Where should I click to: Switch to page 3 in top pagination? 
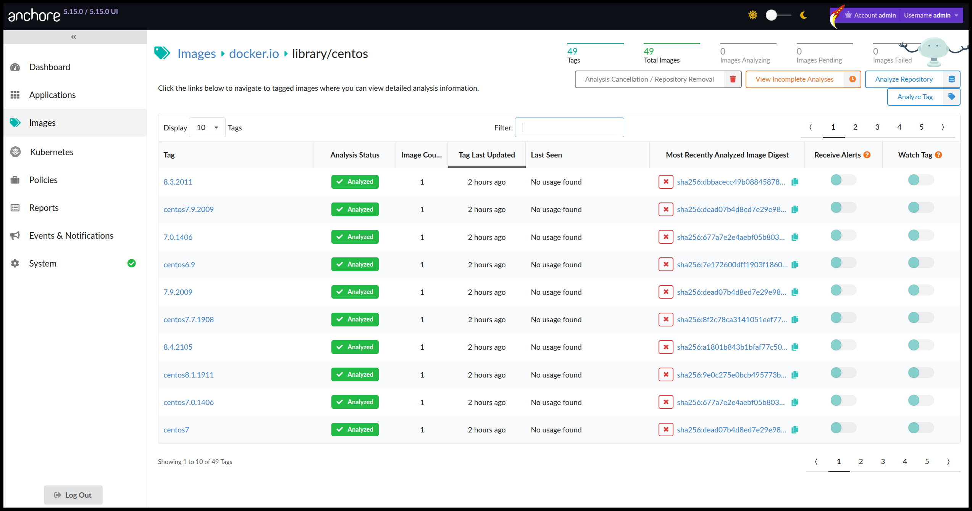click(877, 127)
